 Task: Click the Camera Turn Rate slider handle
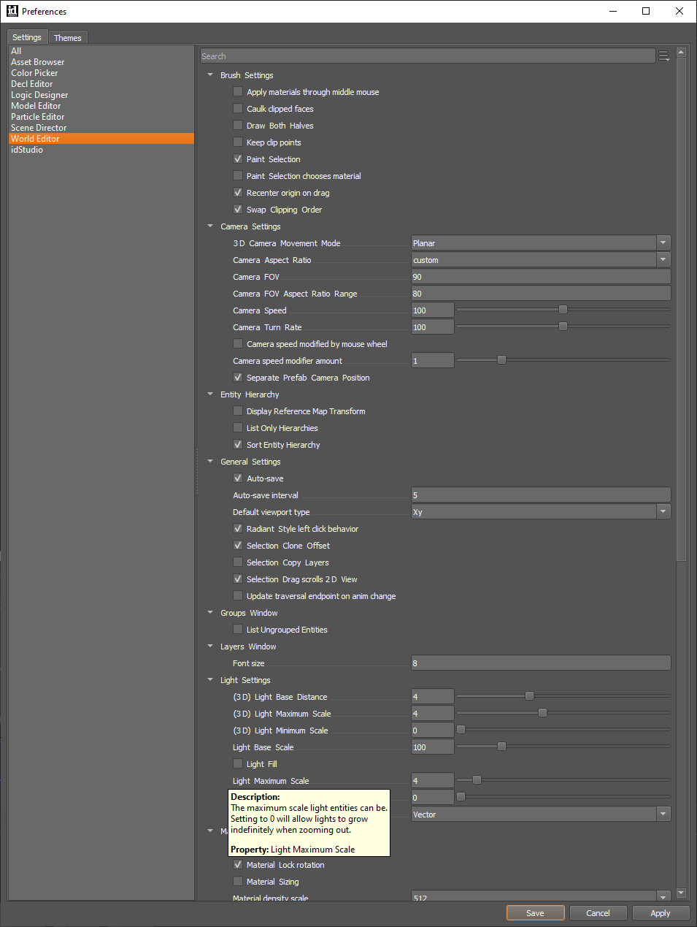coord(563,327)
